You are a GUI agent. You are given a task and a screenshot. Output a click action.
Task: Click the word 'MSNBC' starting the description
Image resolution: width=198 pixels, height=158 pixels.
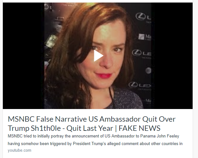click(x=15, y=136)
